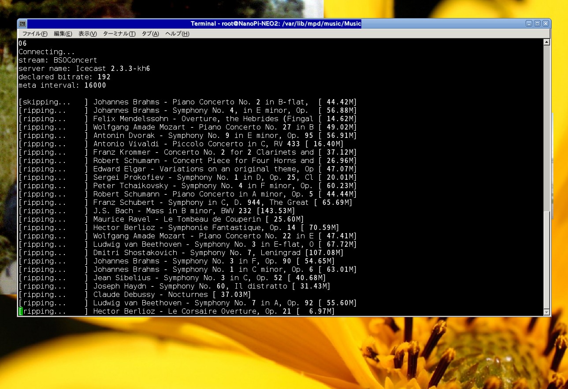Close the Terminal window
The width and height of the screenshot is (568, 389).
click(x=546, y=24)
